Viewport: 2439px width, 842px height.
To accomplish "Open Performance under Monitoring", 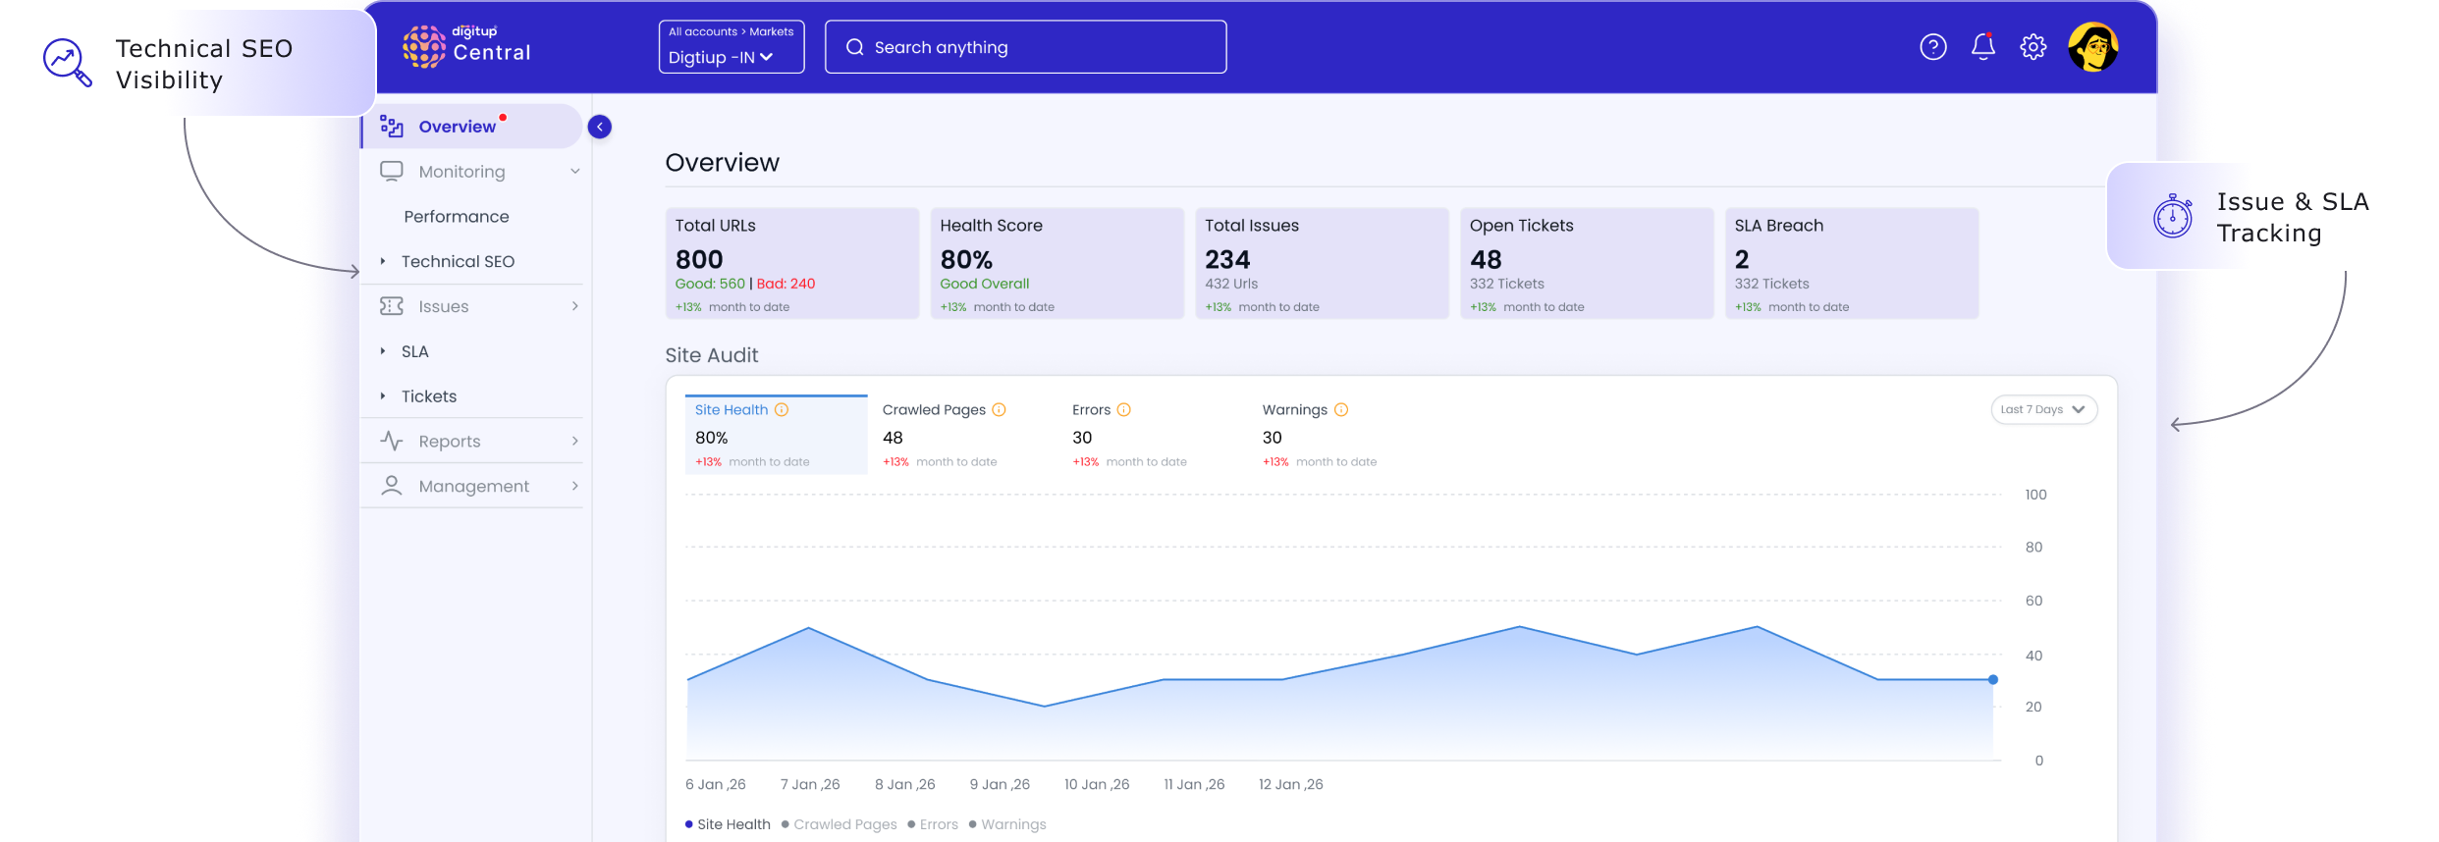I will [x=457, y=217].
